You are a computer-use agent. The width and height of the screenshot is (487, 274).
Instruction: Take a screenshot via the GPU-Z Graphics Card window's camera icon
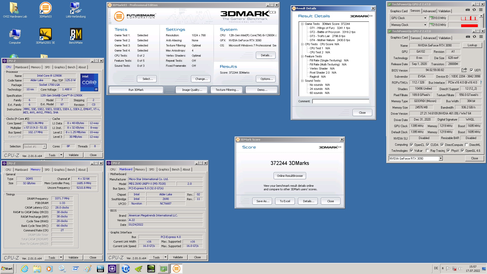click(x=468, y=37)
